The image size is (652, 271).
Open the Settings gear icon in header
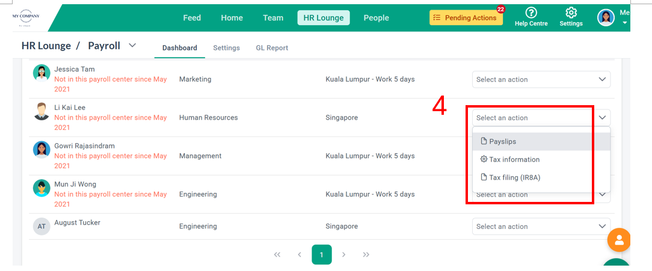click(571, 13)
